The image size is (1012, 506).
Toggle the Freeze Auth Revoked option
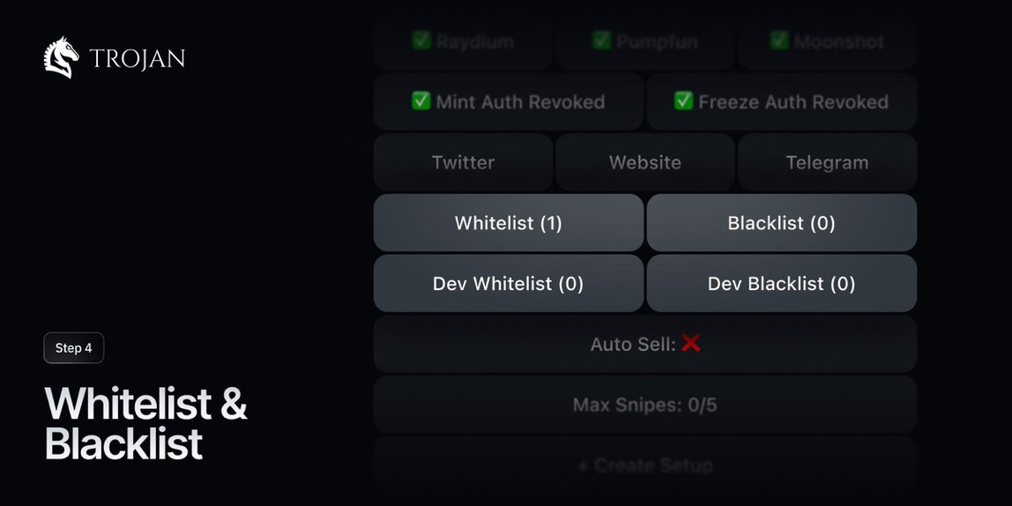pos(782,102)
